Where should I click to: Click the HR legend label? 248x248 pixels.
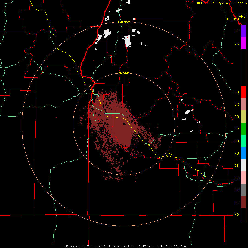coord(236,129)
